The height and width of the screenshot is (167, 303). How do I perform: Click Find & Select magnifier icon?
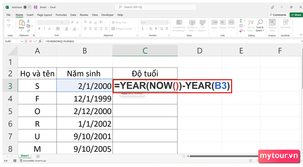pos(260,23)
